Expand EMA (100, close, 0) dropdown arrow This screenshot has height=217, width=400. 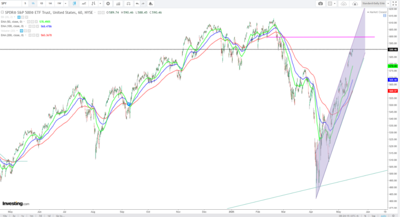(26, 26)
